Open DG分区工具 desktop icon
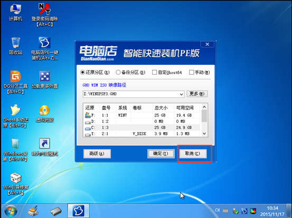 (16, 82)
